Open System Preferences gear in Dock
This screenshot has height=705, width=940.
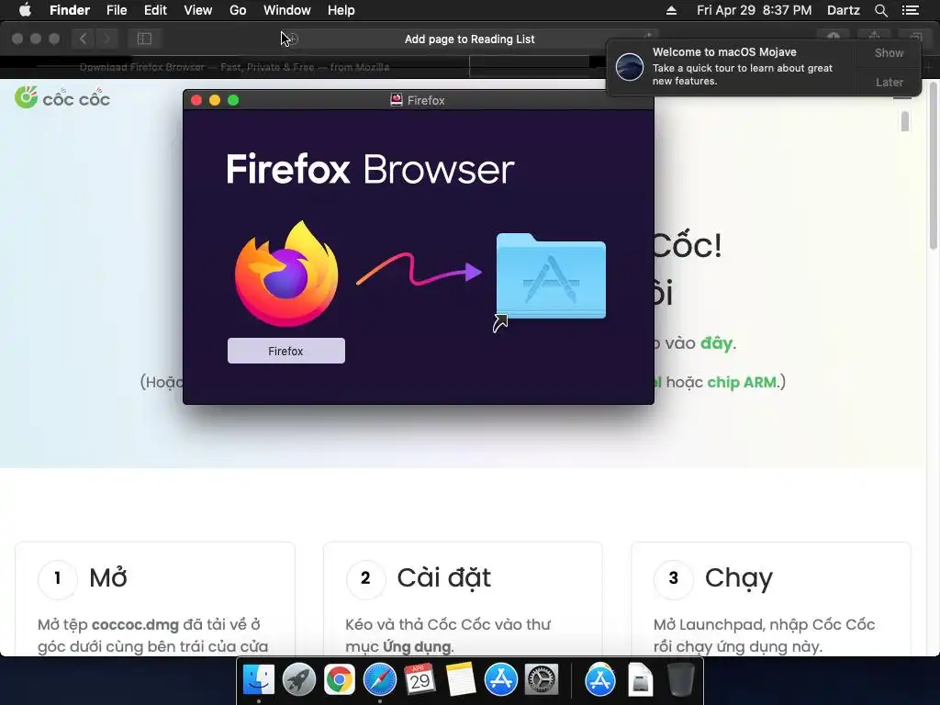coord(542,679)
